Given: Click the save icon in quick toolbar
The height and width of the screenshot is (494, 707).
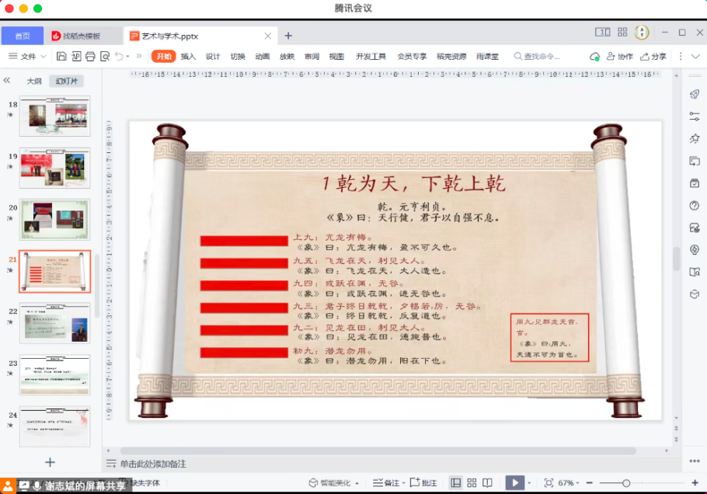Looking at the screenshot, I should point(61,57).
